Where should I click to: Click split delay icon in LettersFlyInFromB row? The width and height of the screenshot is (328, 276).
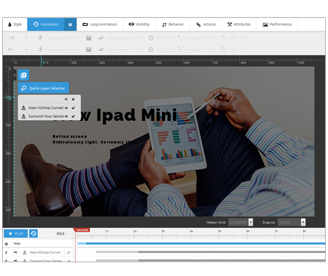[x=224, y=38]
